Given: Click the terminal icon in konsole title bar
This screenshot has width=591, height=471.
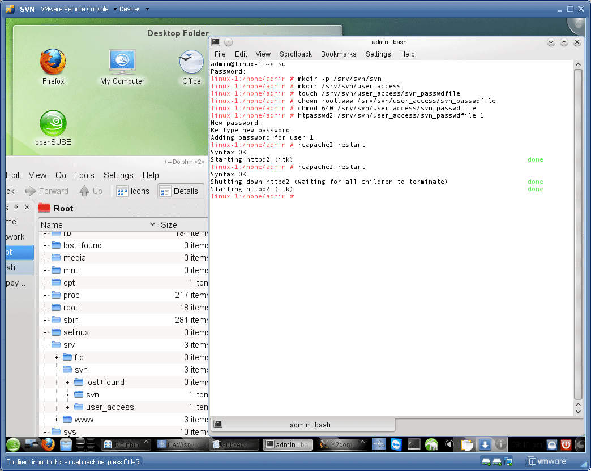Looking at the screenshot, I should 216,42.
